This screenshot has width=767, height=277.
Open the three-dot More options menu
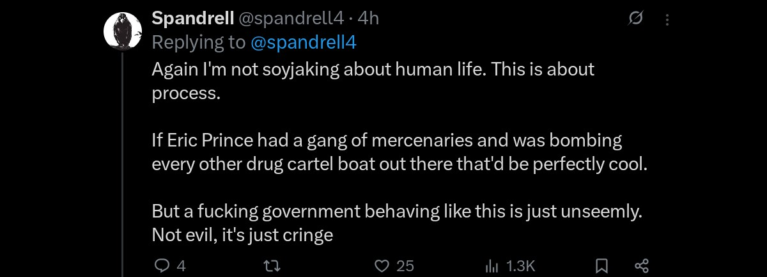click(667, 20)
